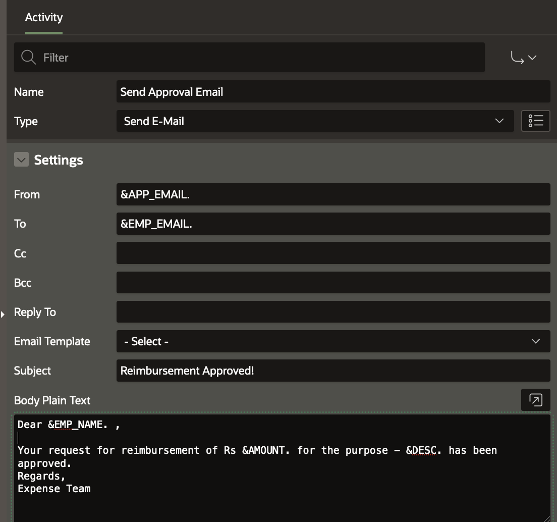Edit the Subject field Reimbursement Approved!
The height and width of the screenshot is (522, 557).
(x=333, y=371)
